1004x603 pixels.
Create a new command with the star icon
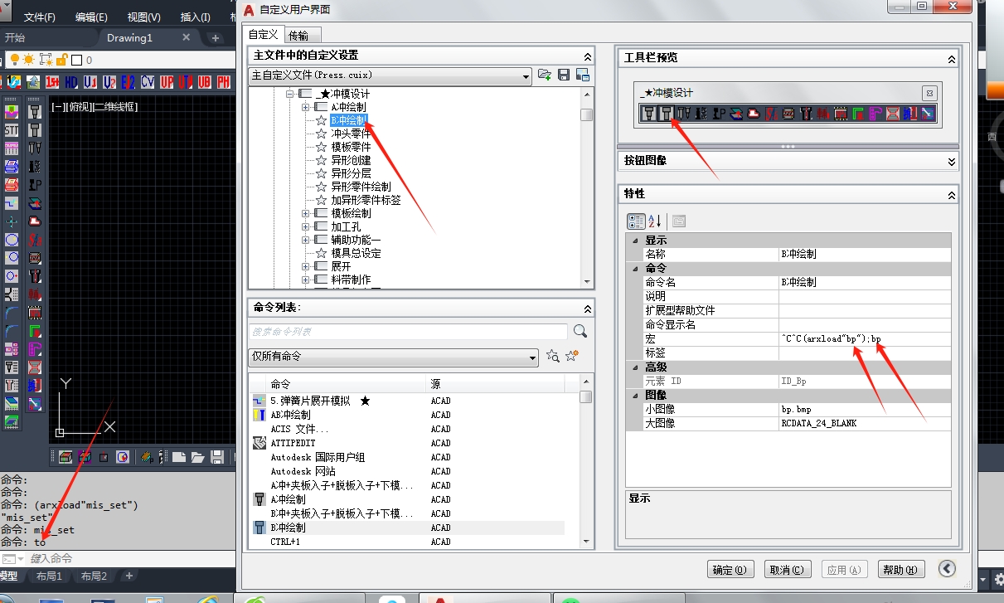point(572,356)
